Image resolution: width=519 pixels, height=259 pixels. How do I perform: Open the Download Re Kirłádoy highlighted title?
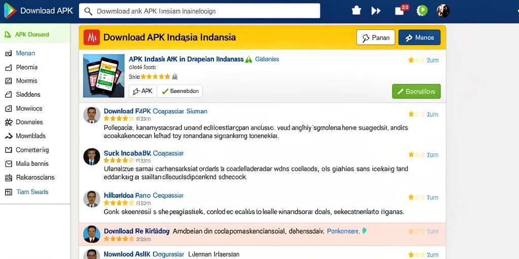click(137, 231)
